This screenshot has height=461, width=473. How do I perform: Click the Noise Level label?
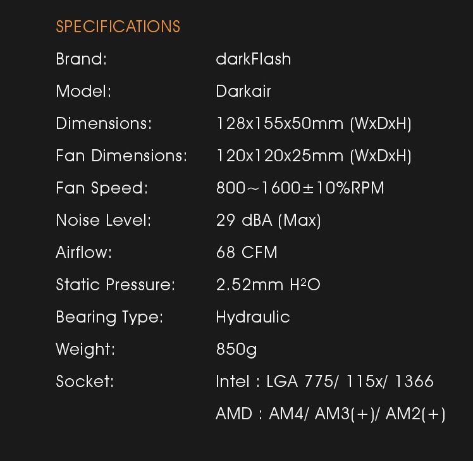(x=104, y=220)
